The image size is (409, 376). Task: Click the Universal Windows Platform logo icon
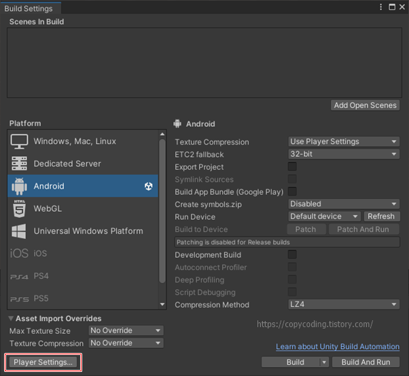click(19, 231)
